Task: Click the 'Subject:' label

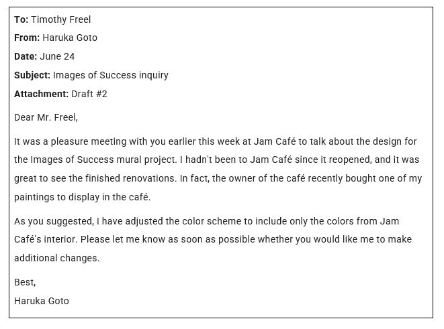Action: pyautogui.click(x=32, y=76)
